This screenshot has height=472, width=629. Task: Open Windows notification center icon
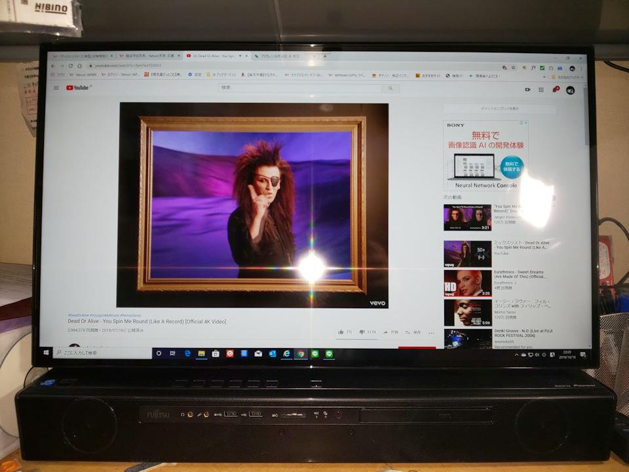point(582,355)
